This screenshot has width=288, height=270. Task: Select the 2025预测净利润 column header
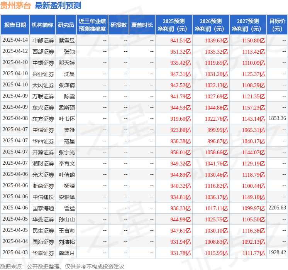tap(174, 25)
